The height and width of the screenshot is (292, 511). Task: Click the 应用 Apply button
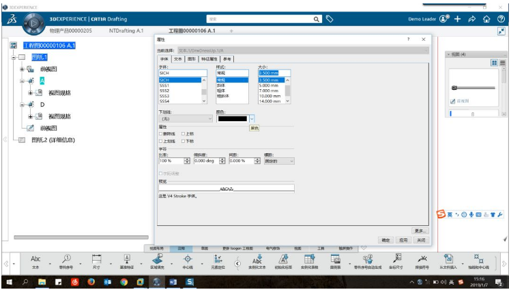pyautogui.click(x=403, y=240)
